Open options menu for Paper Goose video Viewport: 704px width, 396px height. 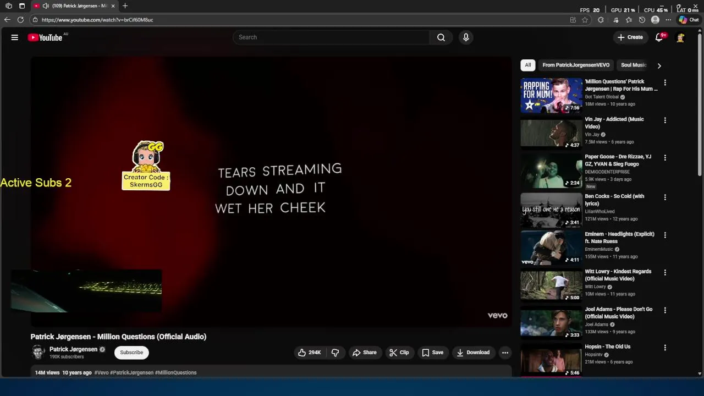point(665,158)
